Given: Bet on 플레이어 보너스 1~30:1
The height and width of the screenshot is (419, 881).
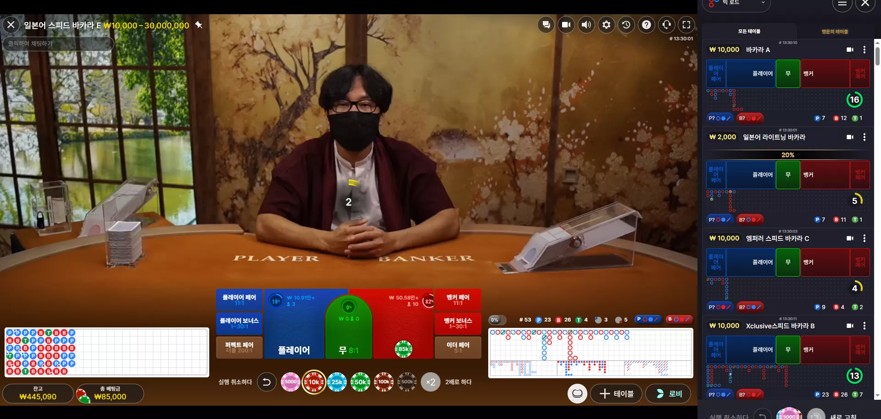Looking at the screenshot, I should pos(239,323).
